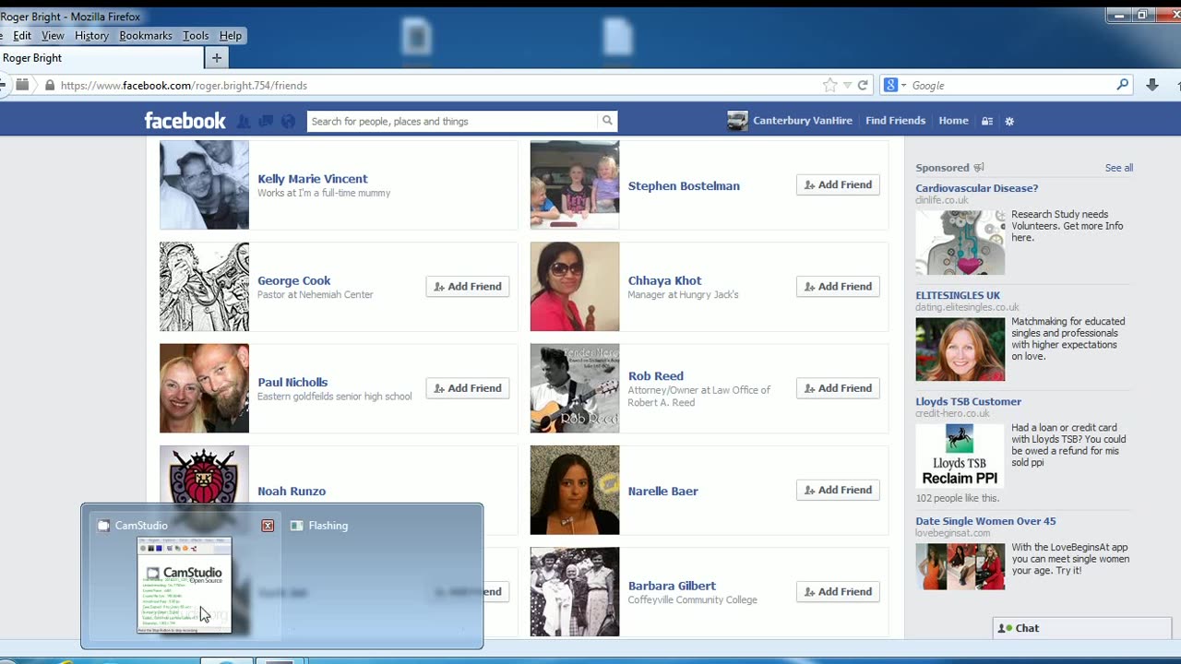Add Chhaya Khot as friend
This screenshot has height=664, width=1181.
(838, 287)
